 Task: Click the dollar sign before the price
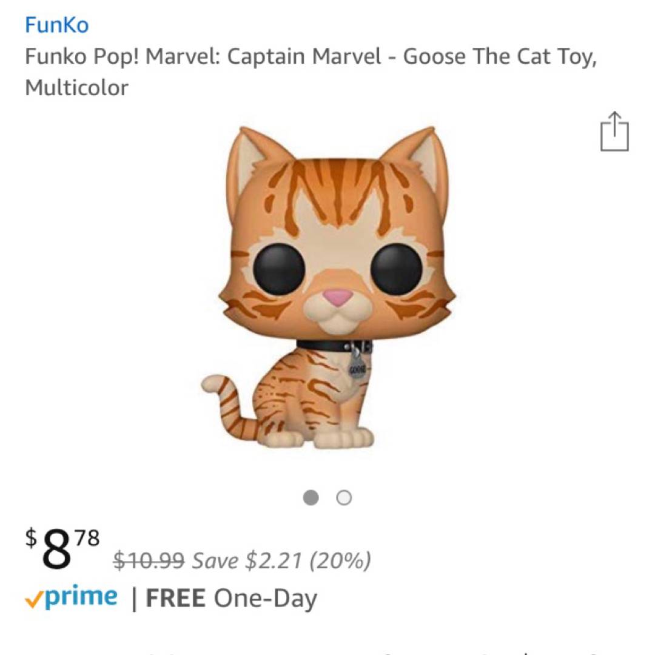(30, 536)
